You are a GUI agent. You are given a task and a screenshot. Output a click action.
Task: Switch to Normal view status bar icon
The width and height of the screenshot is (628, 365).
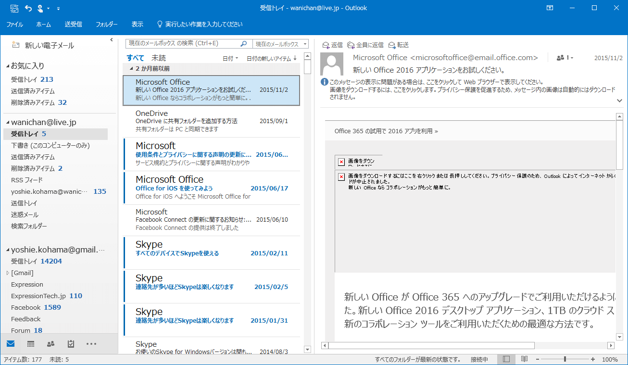pyautogui.click(x=506, y=359)
